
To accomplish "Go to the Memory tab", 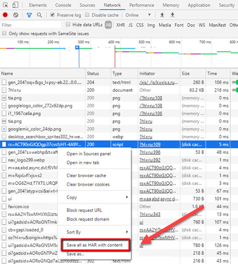I will tap(171, 5).
